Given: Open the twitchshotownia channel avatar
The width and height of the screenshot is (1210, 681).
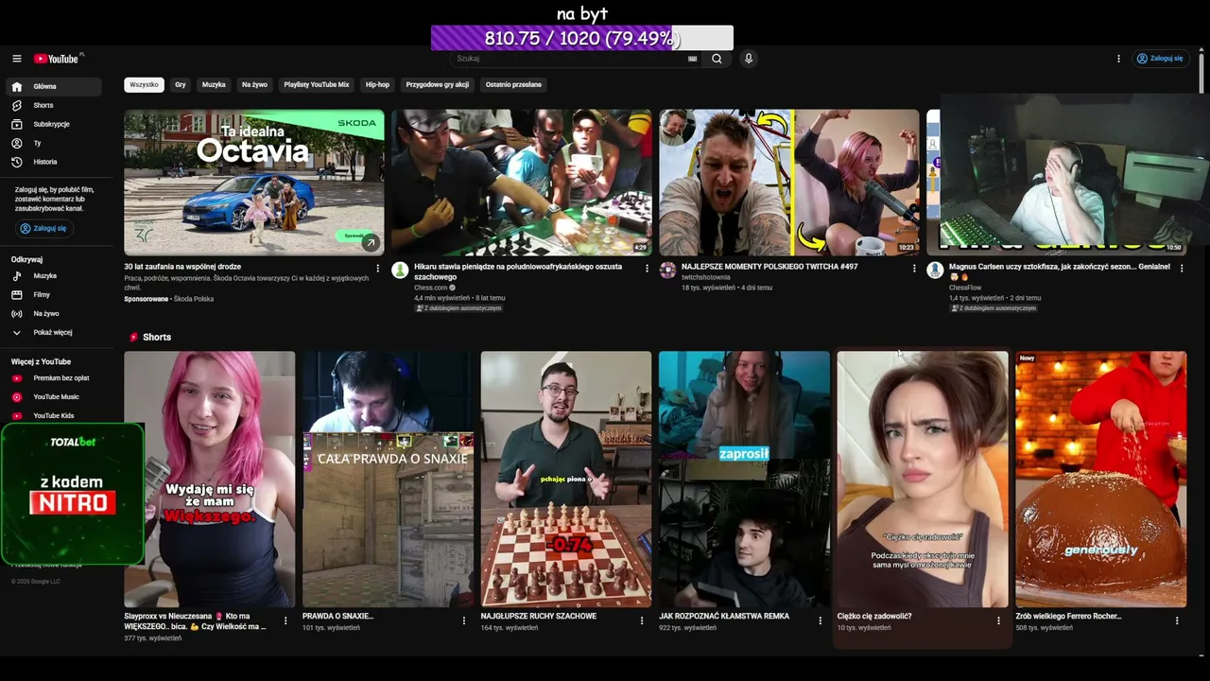Looking at the screenshot, I should coord(667,271).
